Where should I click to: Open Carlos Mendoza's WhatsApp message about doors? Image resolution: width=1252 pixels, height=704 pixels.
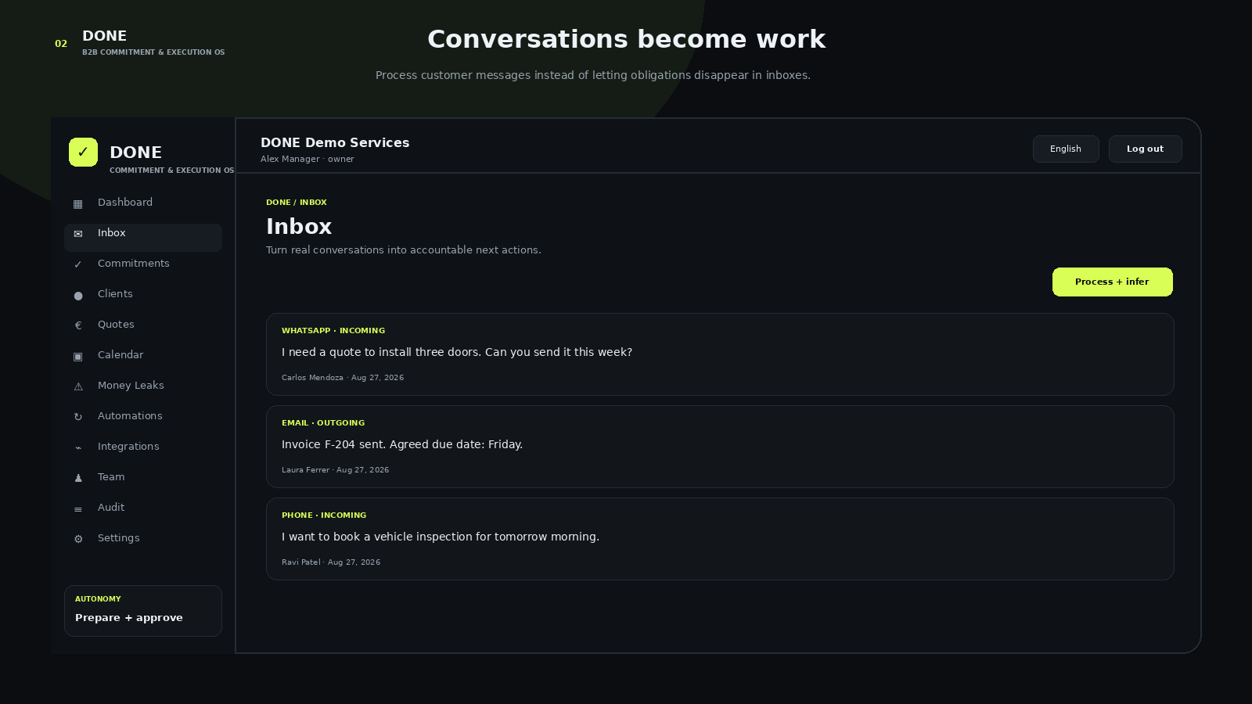pos(720,354)
